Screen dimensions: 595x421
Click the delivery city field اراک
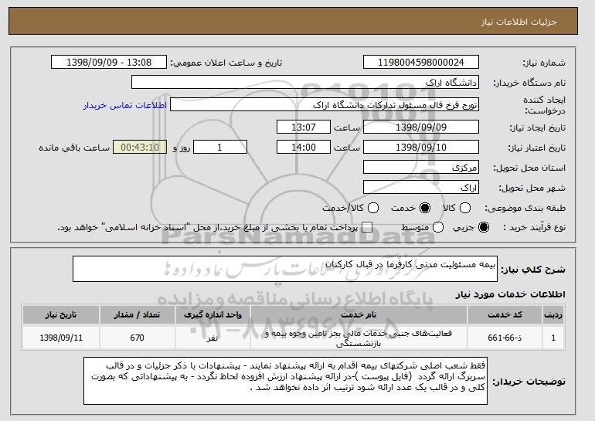[x=421, y=188]
